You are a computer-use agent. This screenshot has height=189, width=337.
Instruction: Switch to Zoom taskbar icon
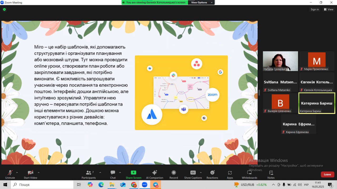pyautogui.click(x=145, y=185)
